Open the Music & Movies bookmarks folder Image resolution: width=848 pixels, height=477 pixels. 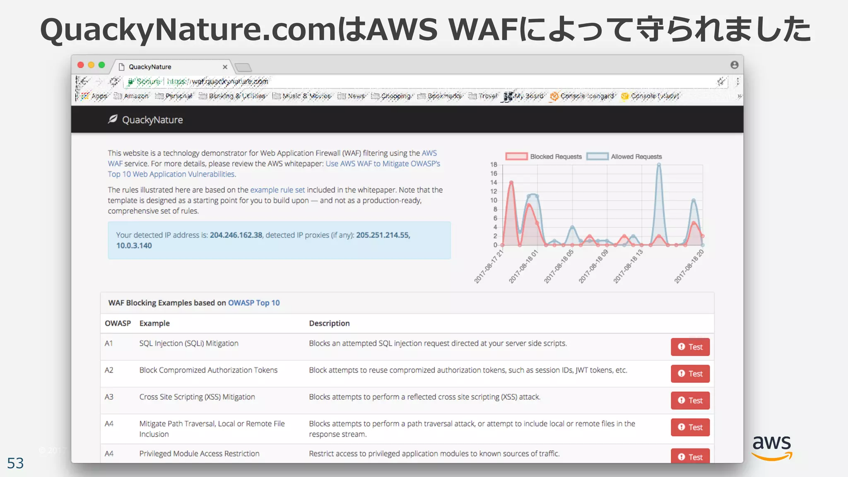click(302, 96)
